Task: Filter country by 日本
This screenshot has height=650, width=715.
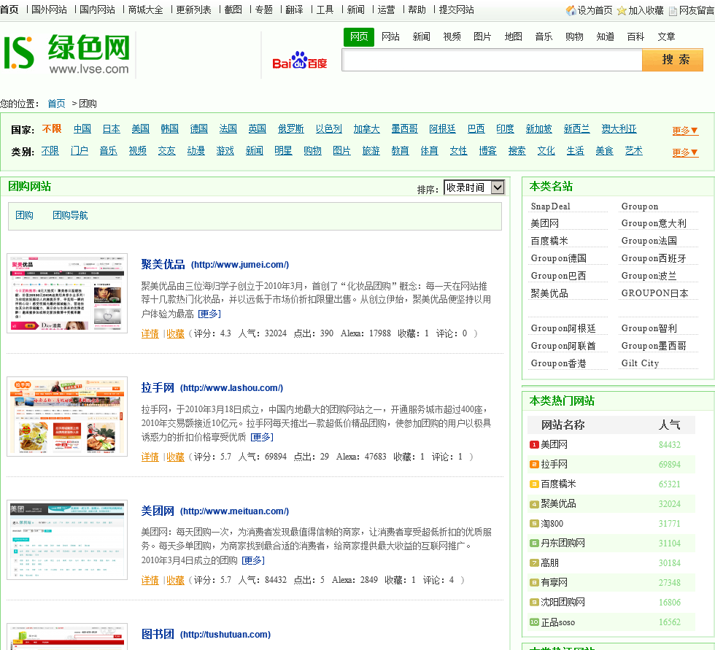Action: (x=111, y=129)
